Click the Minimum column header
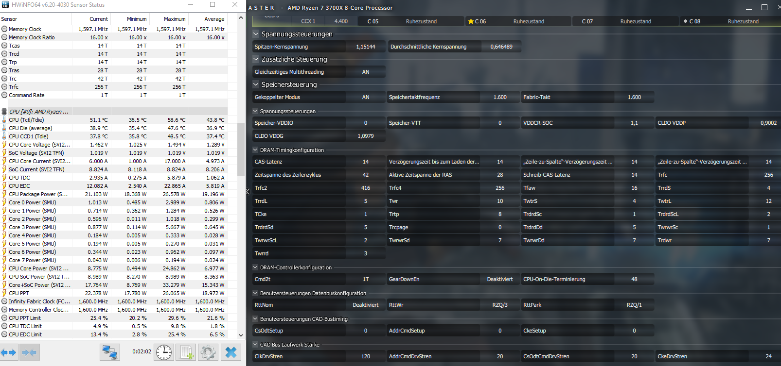 [x=130, y=19]
